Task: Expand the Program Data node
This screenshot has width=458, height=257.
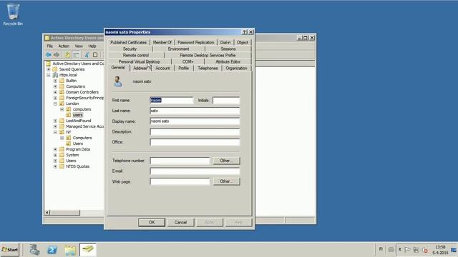Action: click(x=55, y=149)
